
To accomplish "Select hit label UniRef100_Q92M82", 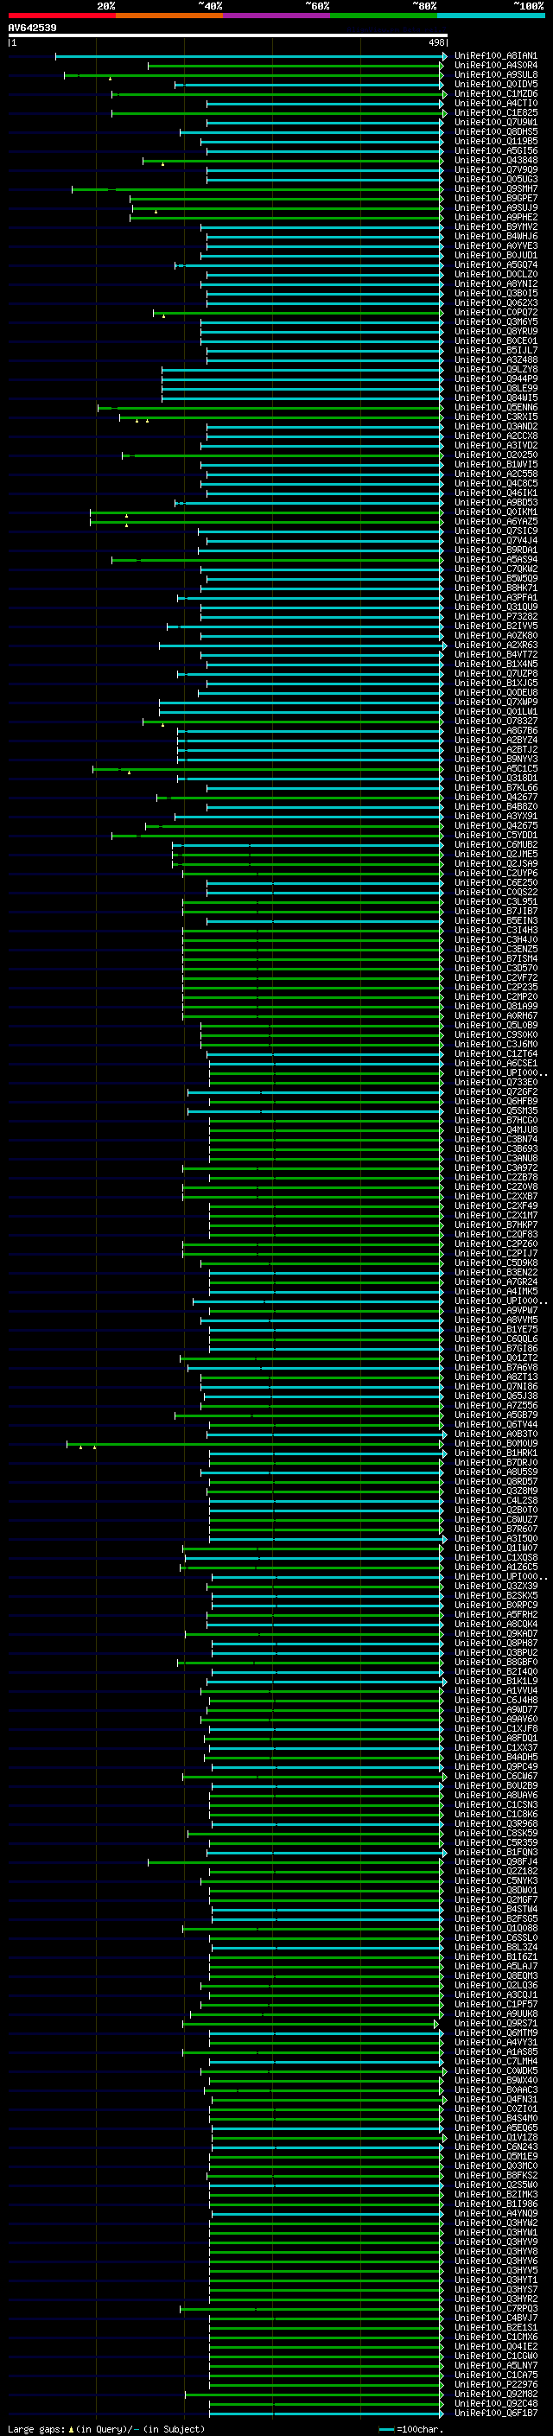I will click(x=496, y=2394).
